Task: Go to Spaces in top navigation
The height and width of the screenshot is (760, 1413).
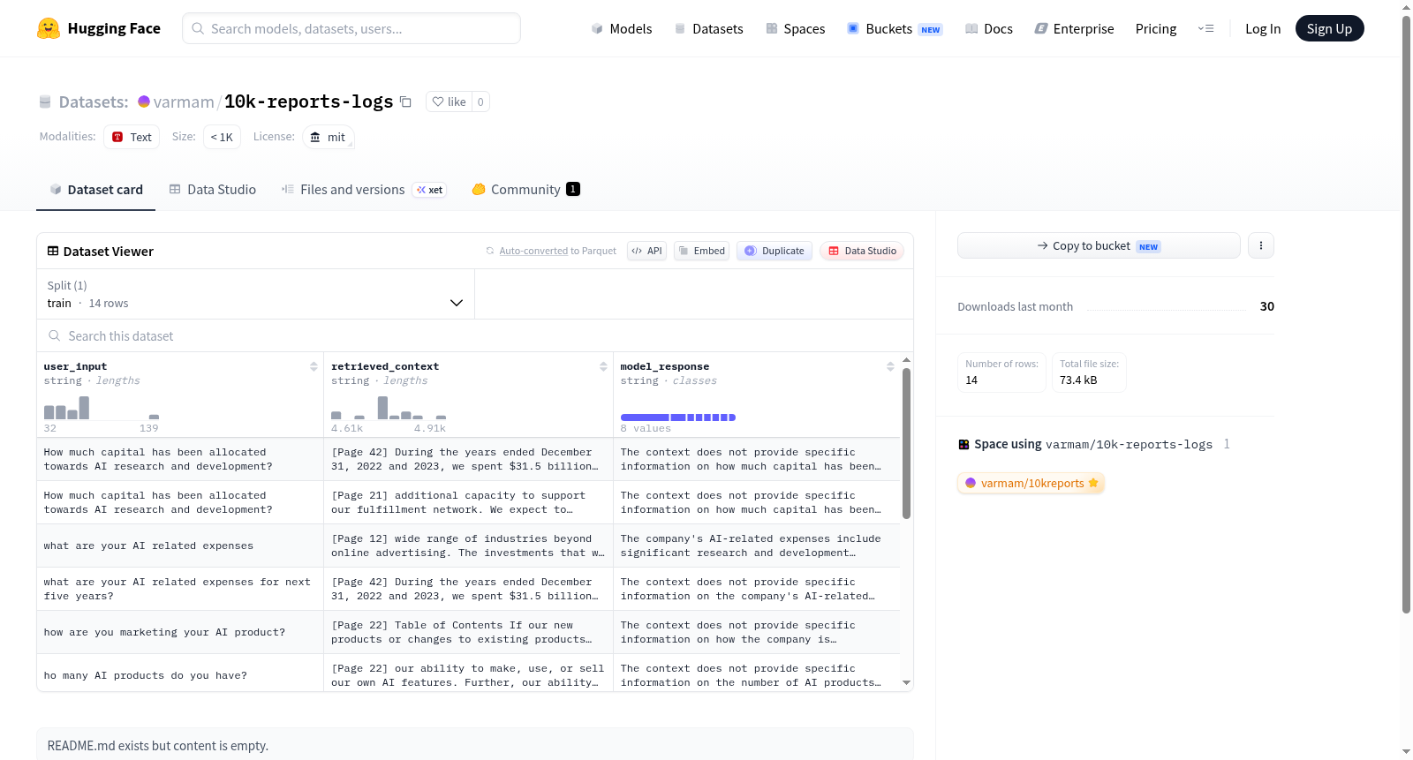Action: [795, 28]
